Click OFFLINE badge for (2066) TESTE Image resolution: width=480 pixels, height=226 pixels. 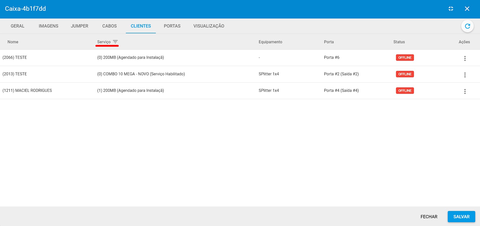pos(405,58)
